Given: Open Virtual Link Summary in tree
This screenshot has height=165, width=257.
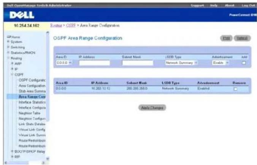Looking at the screenshot, I should click(32, 135).
